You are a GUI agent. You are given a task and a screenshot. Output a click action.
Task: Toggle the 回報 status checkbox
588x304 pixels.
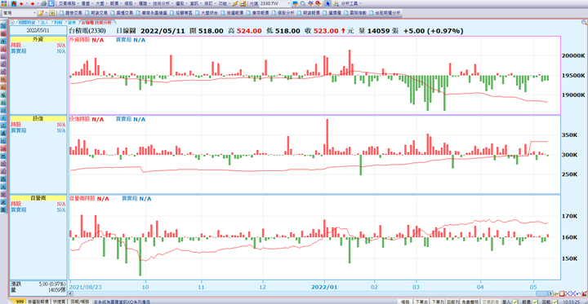[555, 302]
